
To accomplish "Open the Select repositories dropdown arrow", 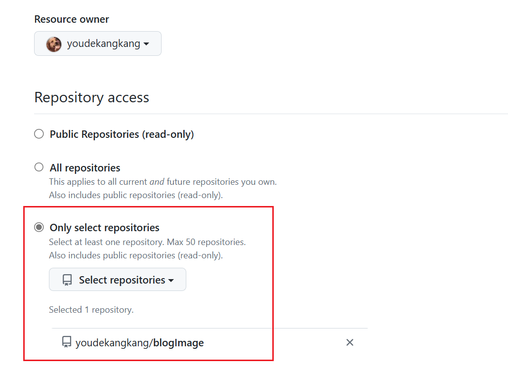I will click(x=171, y=280).
